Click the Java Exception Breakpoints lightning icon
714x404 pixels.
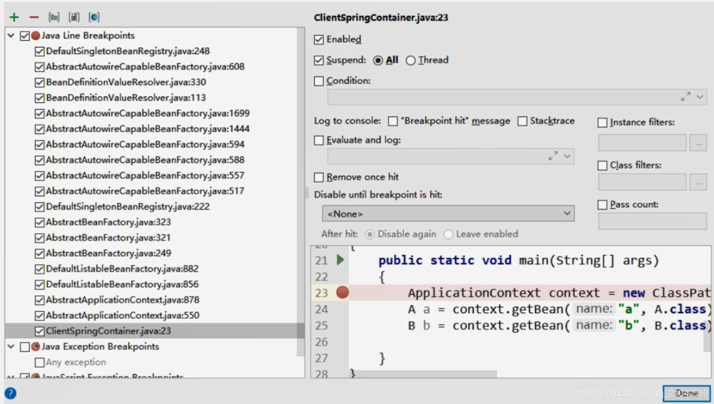pyautogui.click(x=36, y=347)
